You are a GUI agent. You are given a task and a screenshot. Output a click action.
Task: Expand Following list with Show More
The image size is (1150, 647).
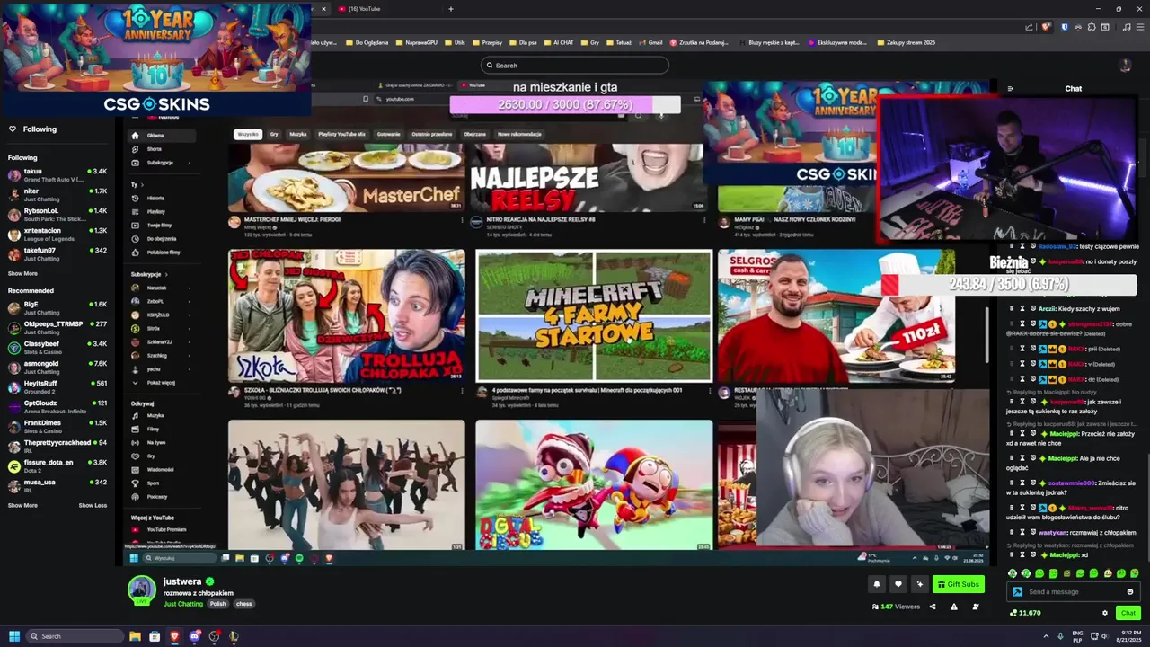point(22,273)
